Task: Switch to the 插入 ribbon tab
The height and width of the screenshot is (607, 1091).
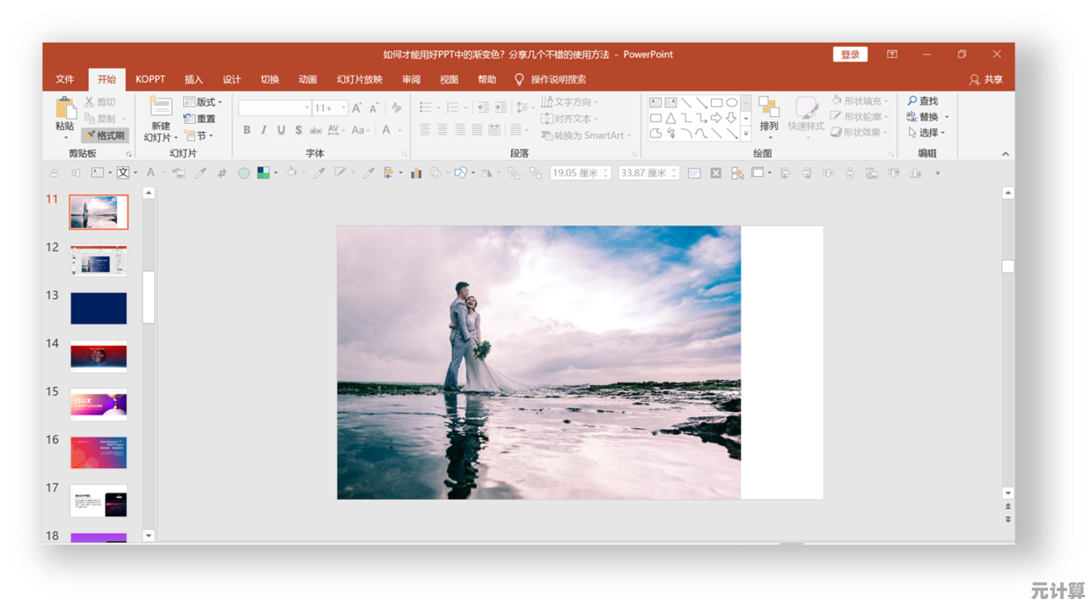Action: tap(194, 80)
